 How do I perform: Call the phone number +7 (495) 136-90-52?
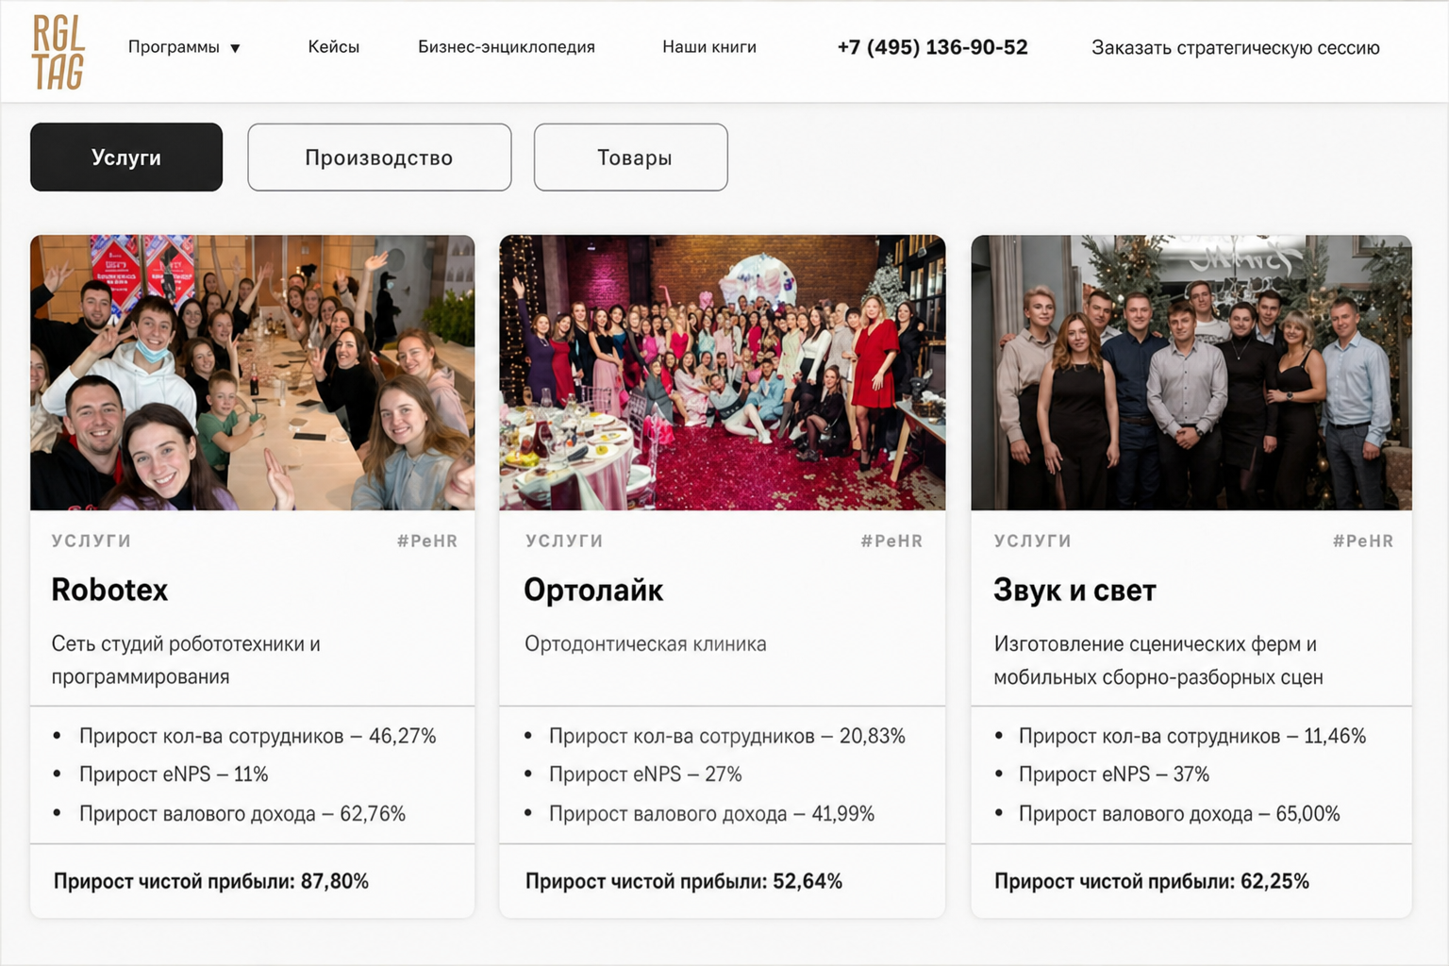click(x=932, y=47)
